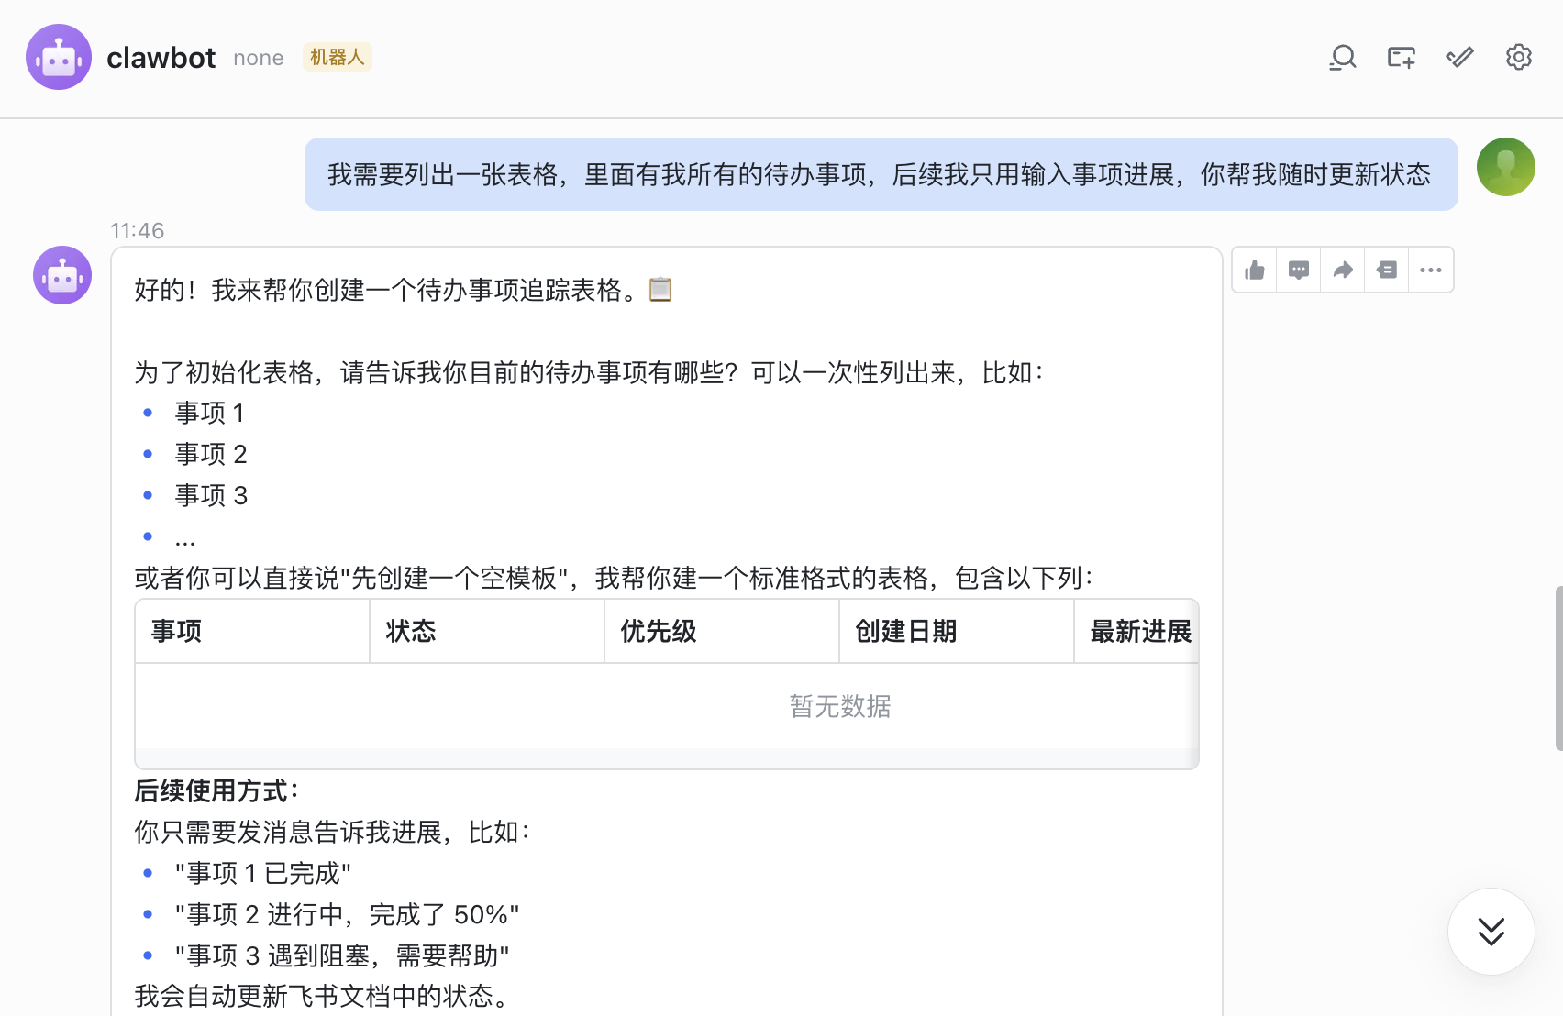Viewport: 1563px width, 1016px height.
Task: Click clawbot's purple robot avatar in the header
Action: tap(59, 56)
